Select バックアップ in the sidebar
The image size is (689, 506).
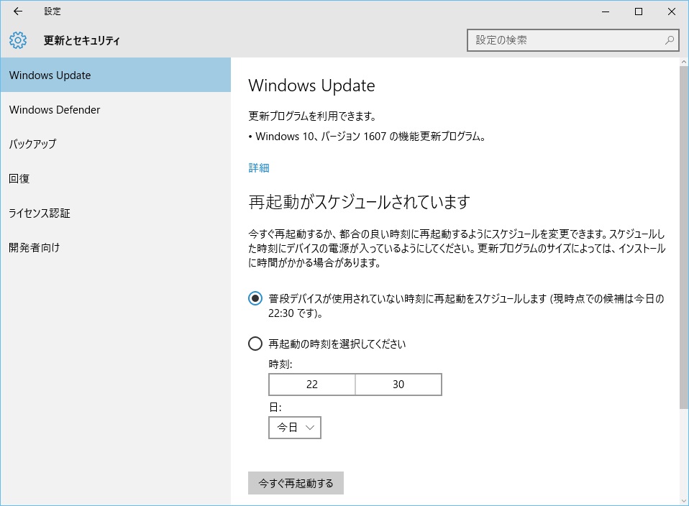point(116,144)
